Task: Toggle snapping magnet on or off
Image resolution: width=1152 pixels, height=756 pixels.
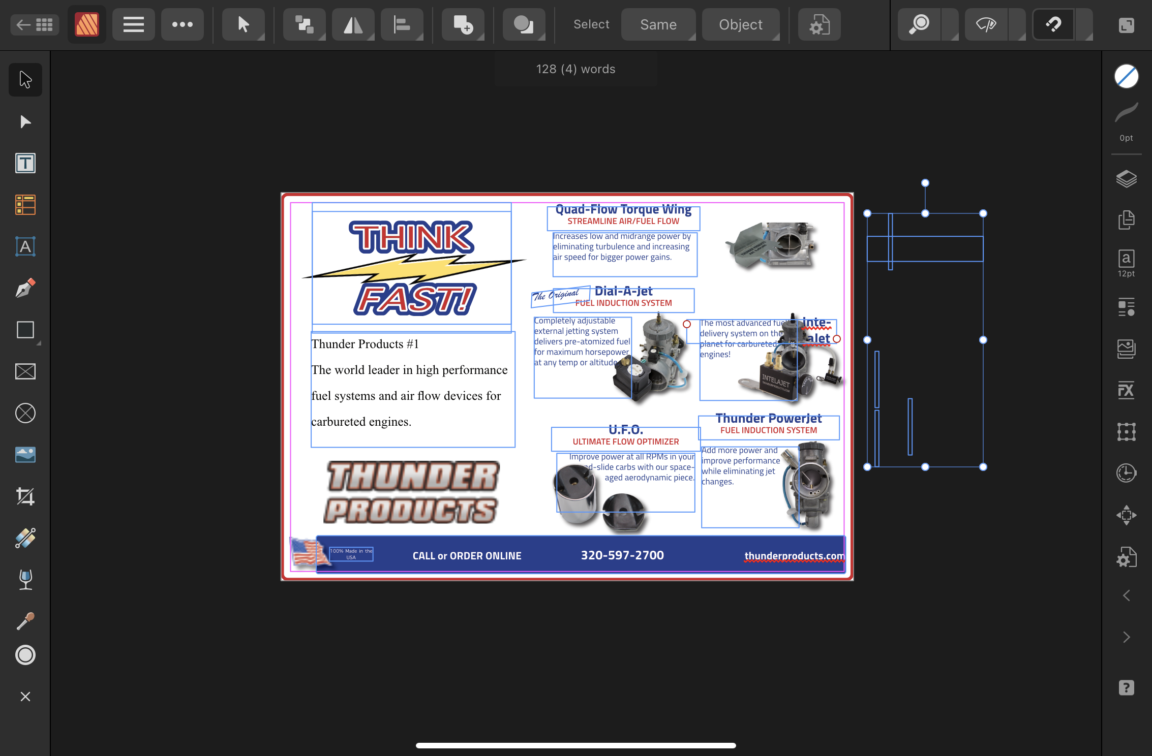Action: tap(1053, 24)
